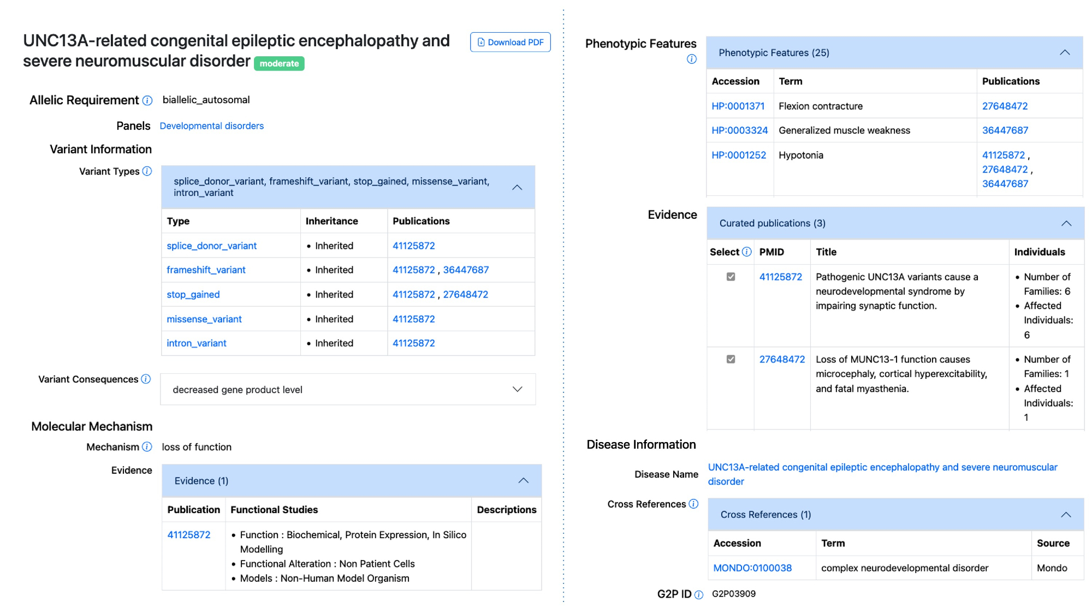Screen dimensions: 1092x614
Task: Click Variant Consequences info icon
Action: coord(146,379)
